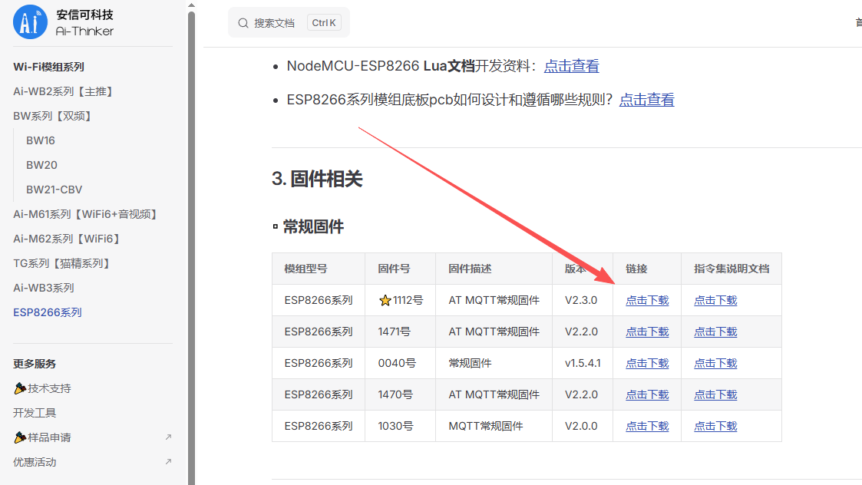Open Ai-WB3系列 in the sidebar
862x485 pixels.
click(x=44, y=288)
